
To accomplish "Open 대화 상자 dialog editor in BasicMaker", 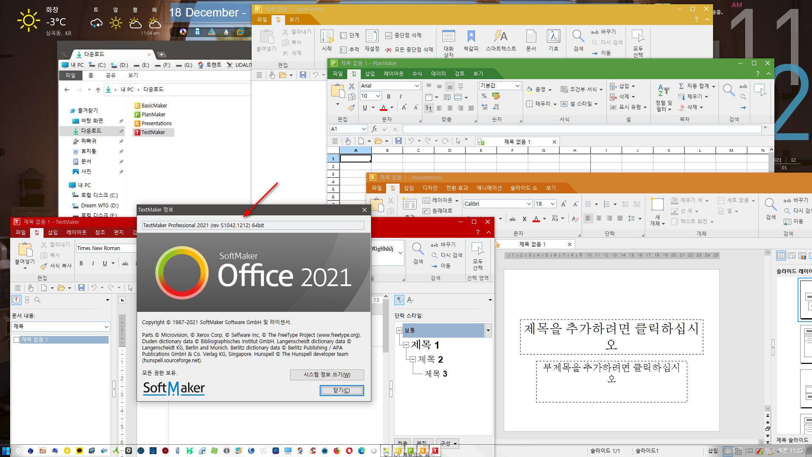I will point(448,44).
